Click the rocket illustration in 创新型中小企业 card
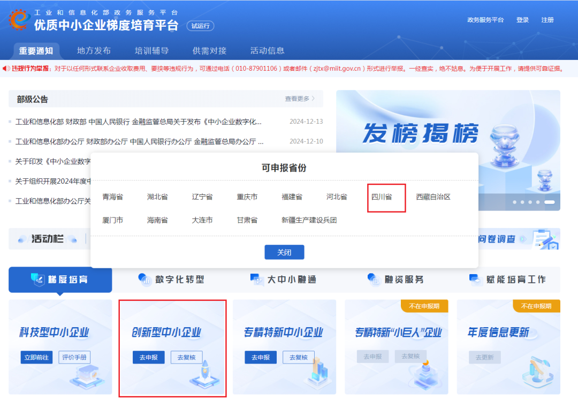This screenshot has width=578, height=400. (x=204, y=374)
